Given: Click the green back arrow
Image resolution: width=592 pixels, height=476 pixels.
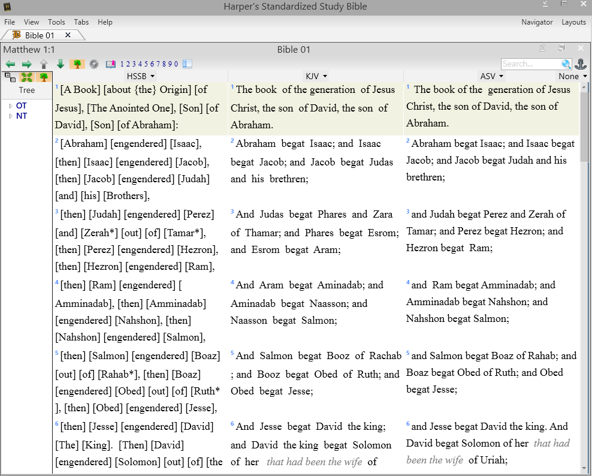Looking at the screenshot, I should point(10,64).
